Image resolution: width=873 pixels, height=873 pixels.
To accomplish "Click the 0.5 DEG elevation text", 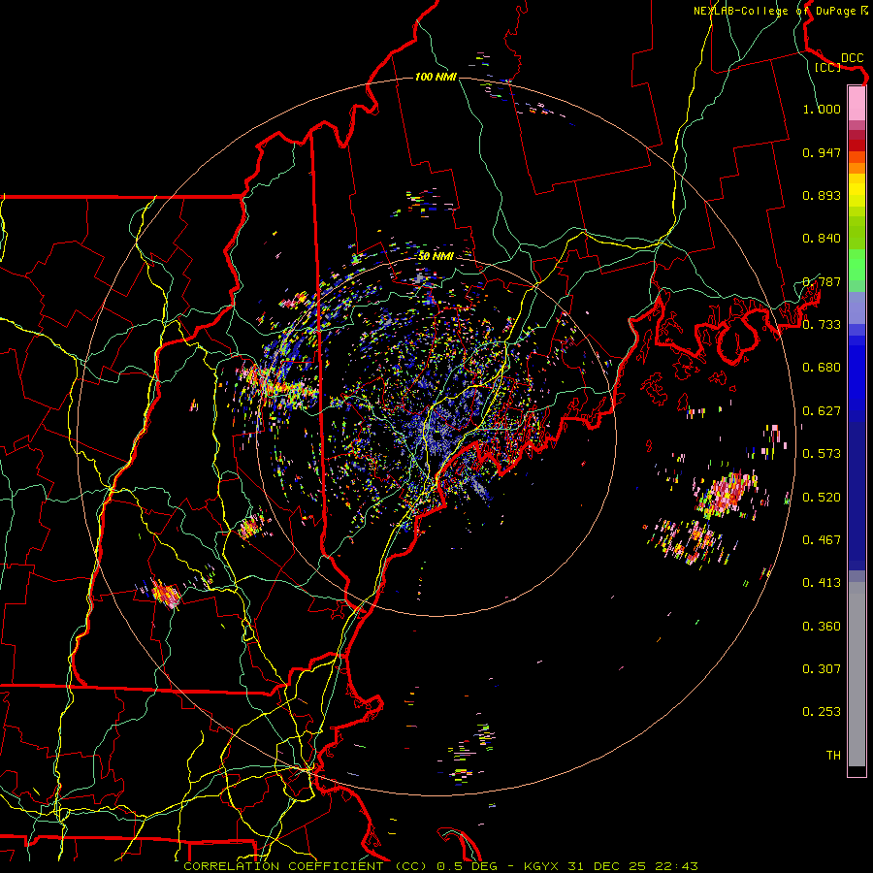I will click(x=466, y=866).
